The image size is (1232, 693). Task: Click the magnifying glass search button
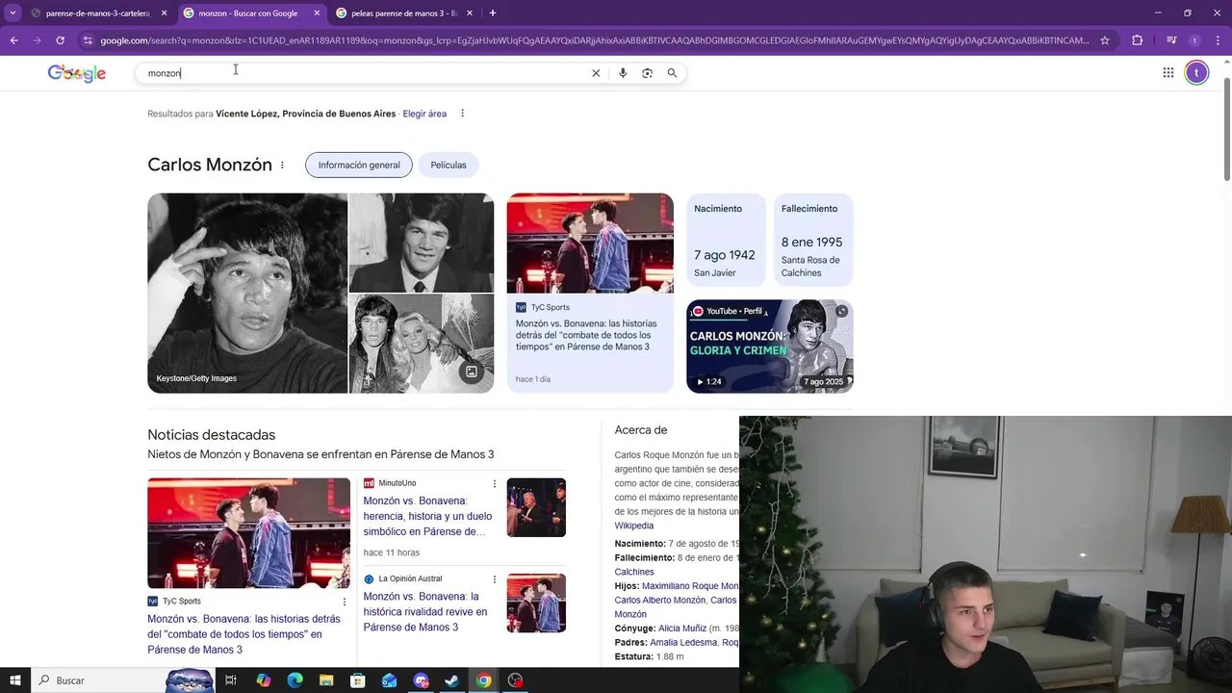tap(672, 73)
